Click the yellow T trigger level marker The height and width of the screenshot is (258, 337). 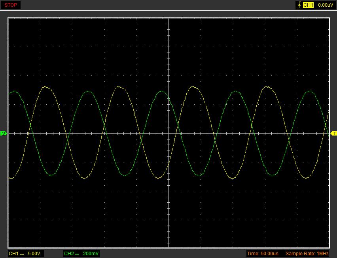pos(333,134)
